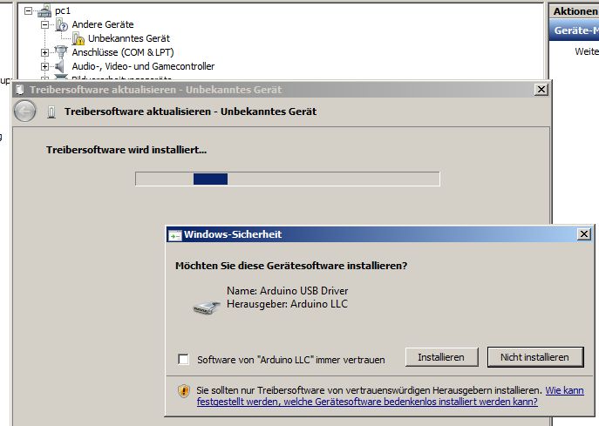Click the Unbekanntes Gerät warning icon
This screenshot has height=426, width=599.
coord(78,39)
